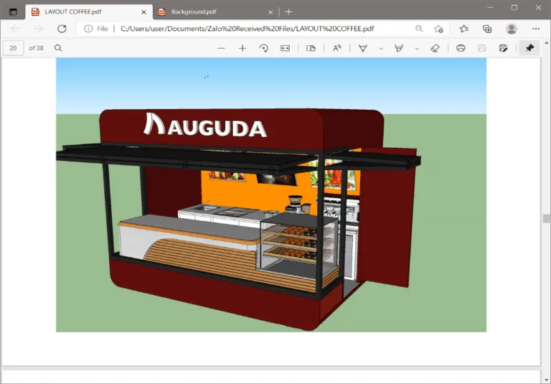Screen dimensions: 551x384
Task: Toggle the pin toolbar button
Action: click(529, 48)
